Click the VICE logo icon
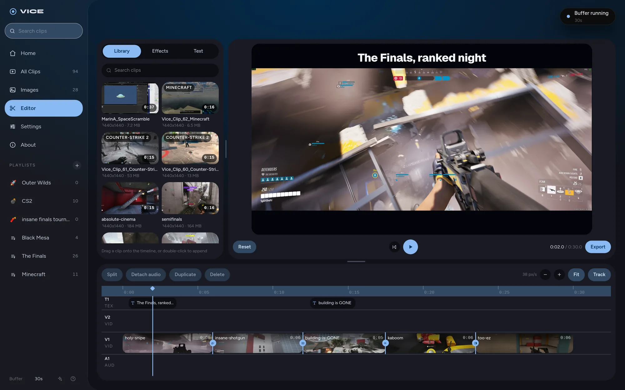 (13, 12)
